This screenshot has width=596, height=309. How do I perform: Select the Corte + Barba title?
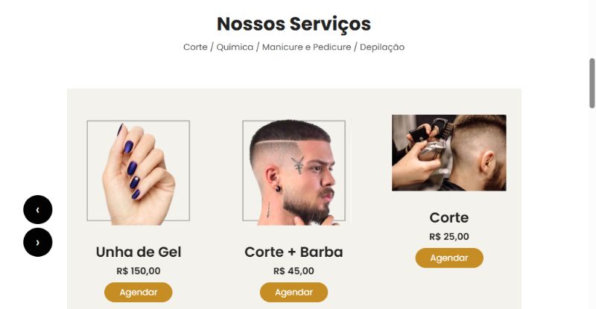294,252
